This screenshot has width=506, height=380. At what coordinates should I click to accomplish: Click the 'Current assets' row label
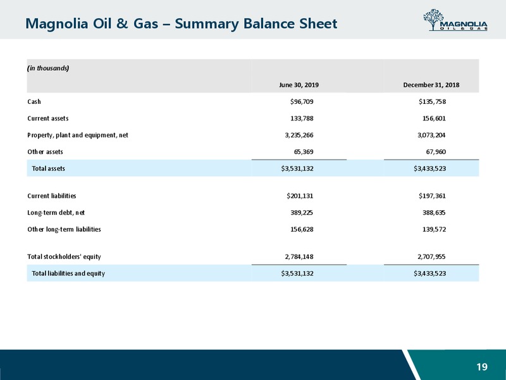click(x=48, y=118)
